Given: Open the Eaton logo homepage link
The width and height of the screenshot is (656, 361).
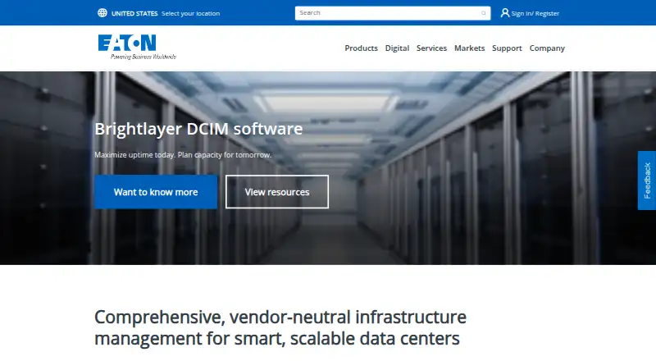Looking at the screenshot, I should 137,47.
